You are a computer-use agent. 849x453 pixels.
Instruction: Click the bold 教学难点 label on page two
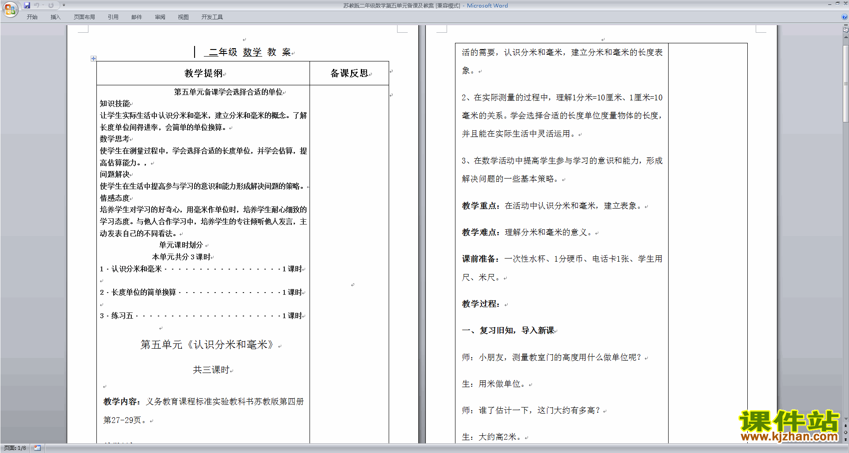(x=481, y=232)
